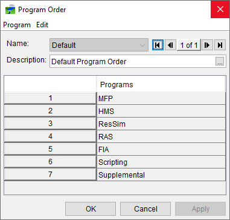Image resolution: width=230 pixels, height=220 pixels.
Task: Select the Supplemental program cell
Action: point(161,175)
